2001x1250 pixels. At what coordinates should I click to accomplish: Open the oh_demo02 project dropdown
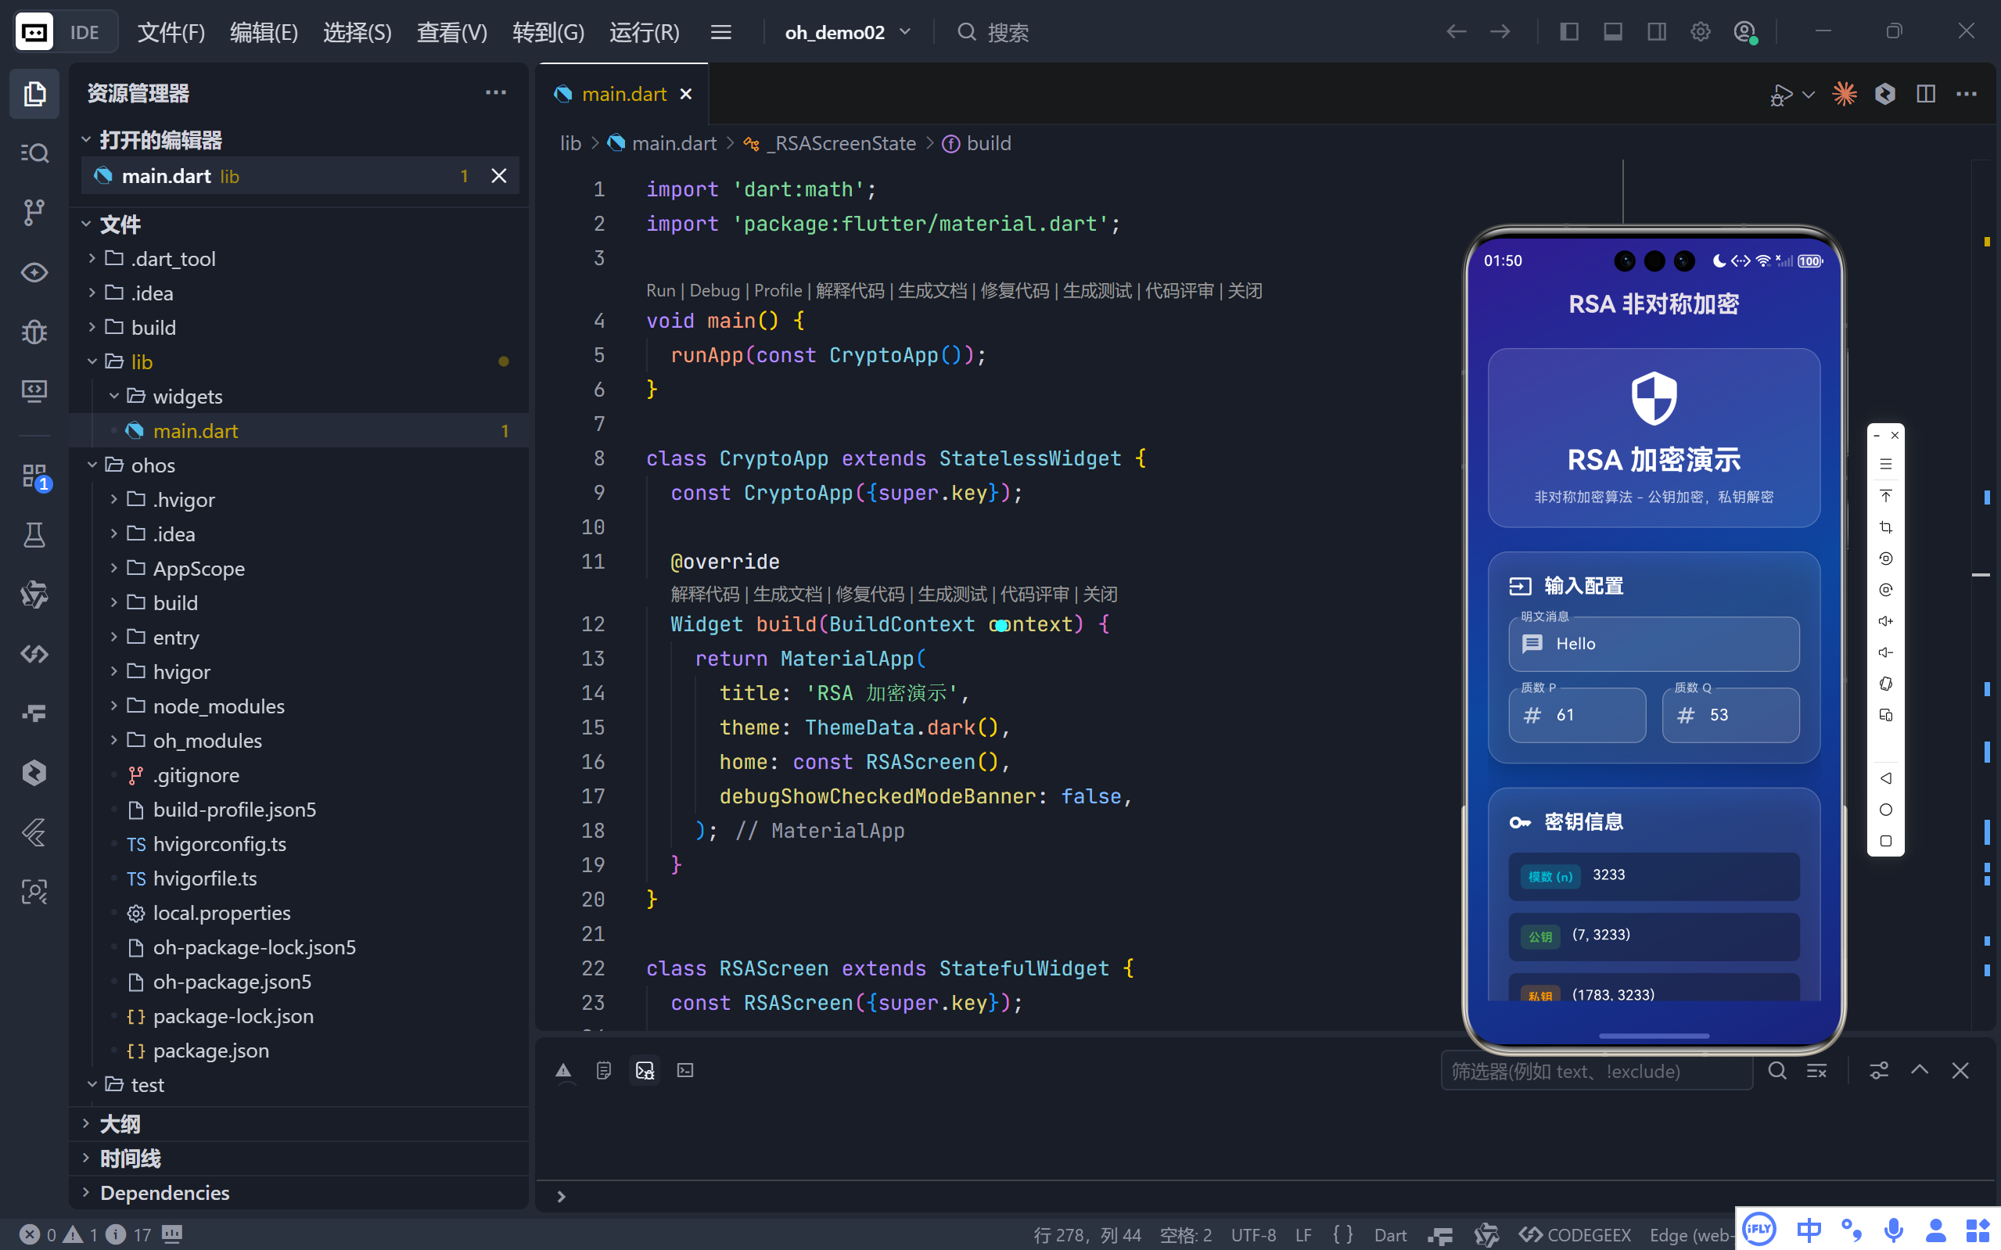coord(847,32)
